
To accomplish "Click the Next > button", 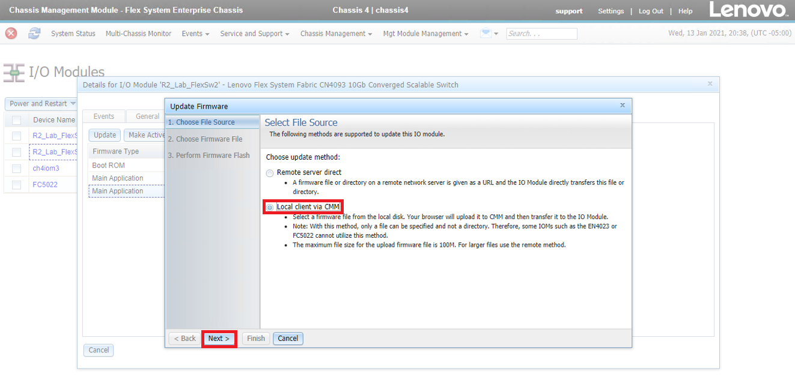I will point(219,339).
